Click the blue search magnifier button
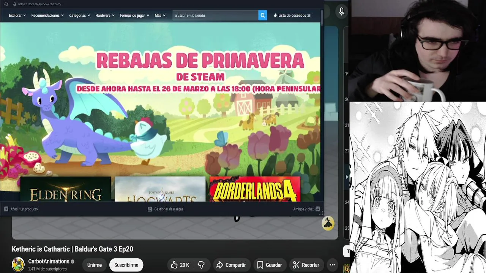This screenshot has height=273, width=486. 262,16
